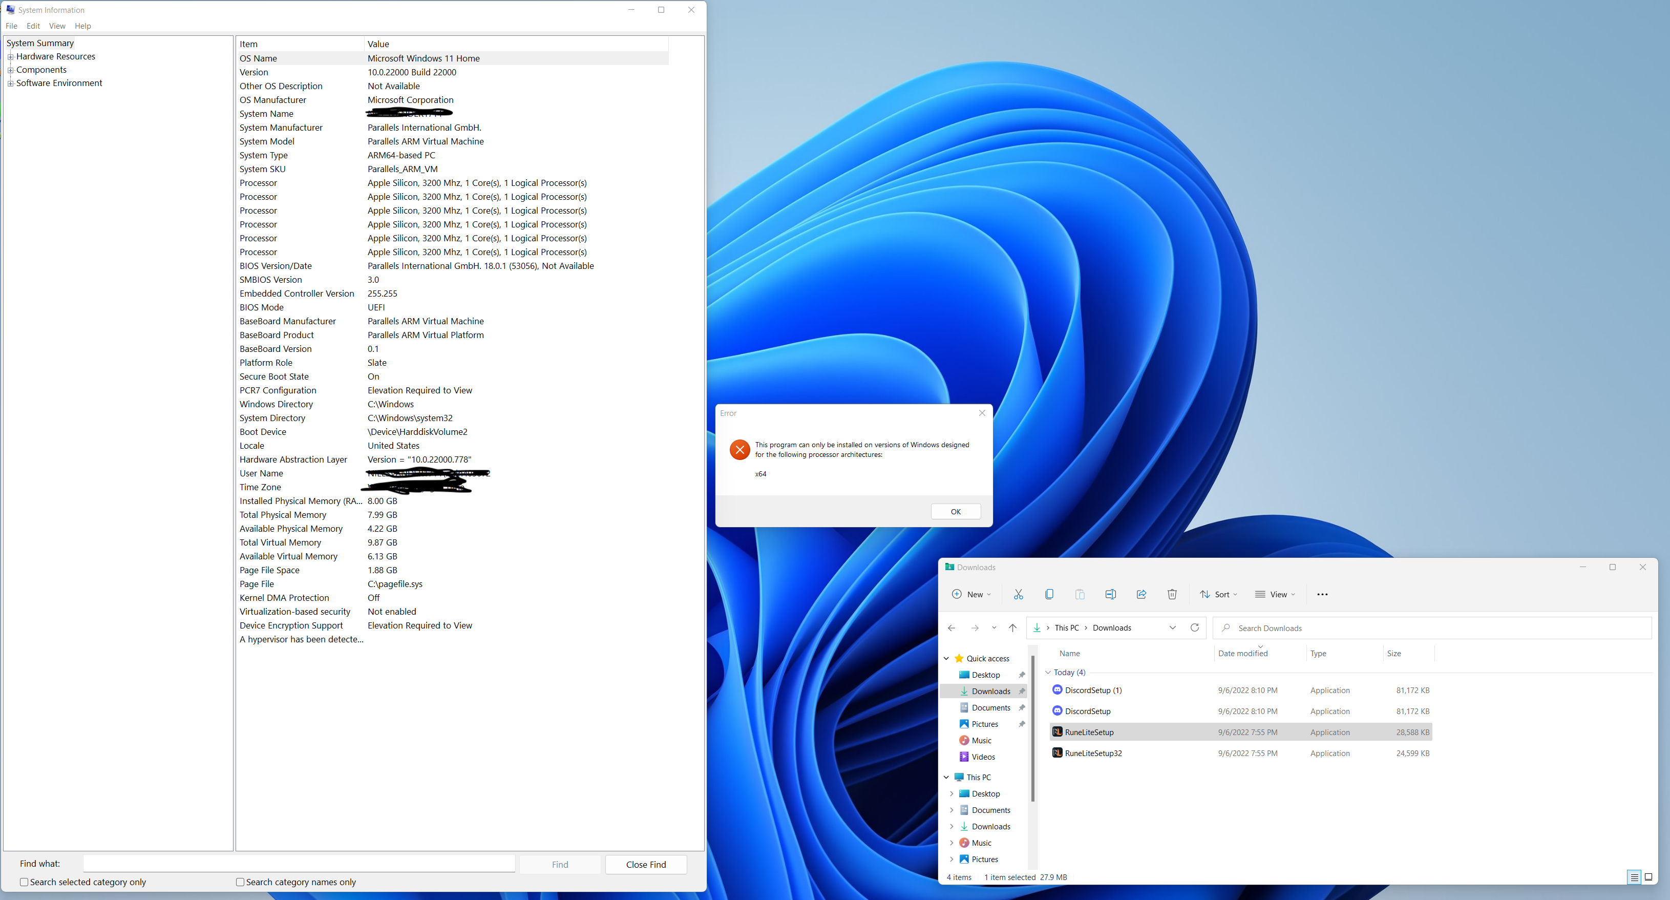Screen dimensions: 1670x900
Task: Expand Hardware Resources tree node
Action: coord(10,56)
